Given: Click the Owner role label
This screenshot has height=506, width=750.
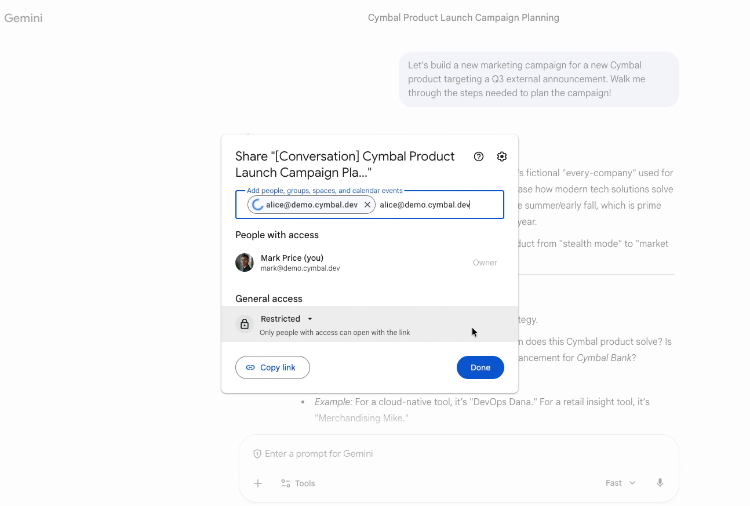Looking at the screenshot, I should (485, 263).
